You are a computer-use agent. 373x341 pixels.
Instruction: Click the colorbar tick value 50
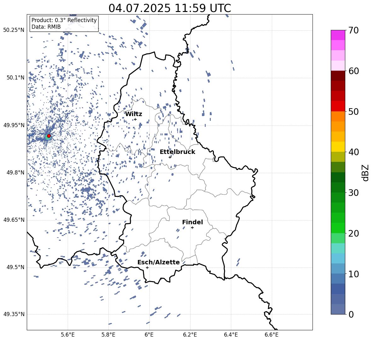click(353, 112)
